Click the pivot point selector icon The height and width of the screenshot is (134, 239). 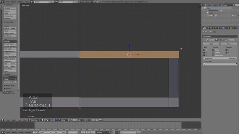(x=47, y=120)
